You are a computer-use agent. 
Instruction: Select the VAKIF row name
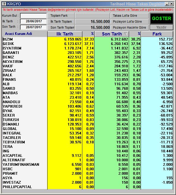pyautogui.click(x=8, y=66)
